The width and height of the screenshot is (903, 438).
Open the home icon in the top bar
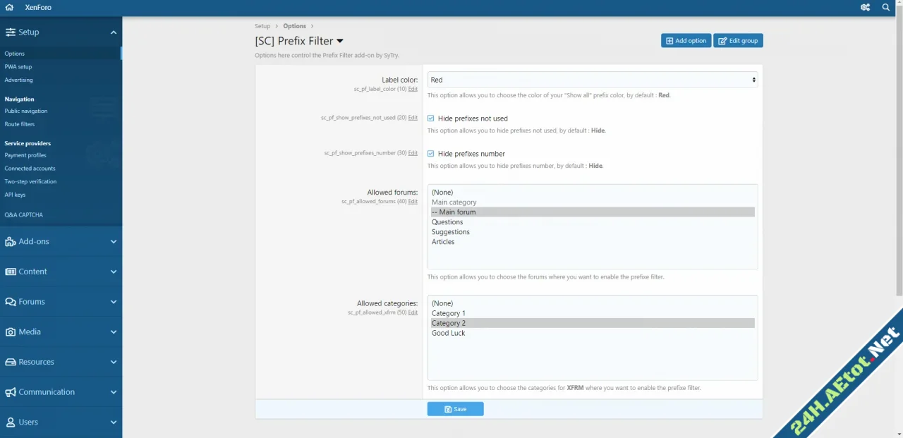[8, 7]
